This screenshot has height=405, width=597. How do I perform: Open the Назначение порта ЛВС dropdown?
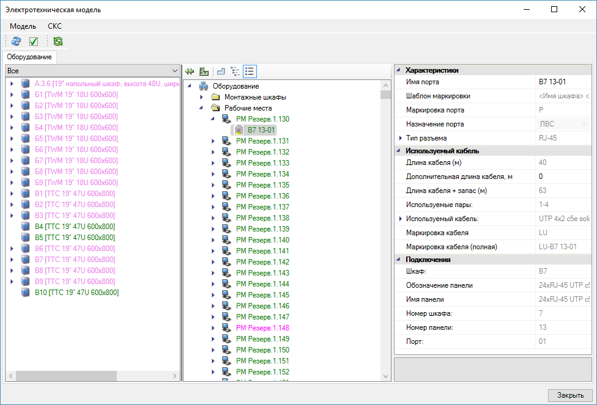coord(584,124)
